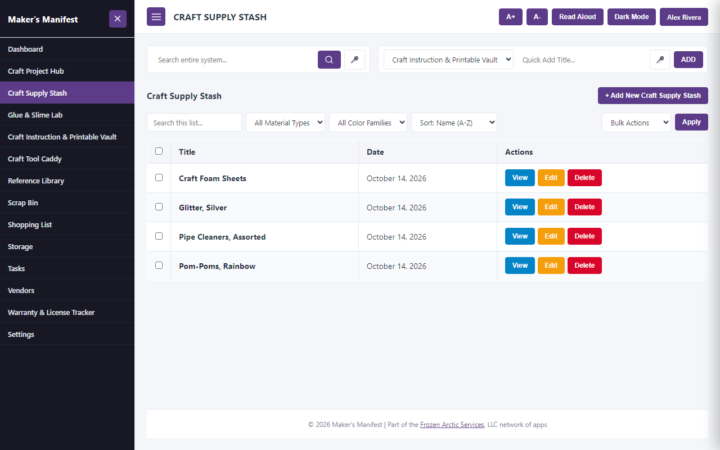Click microphone icon beside Quick Add Title
The width and height of the screenshot is (720, 450).
660,60
